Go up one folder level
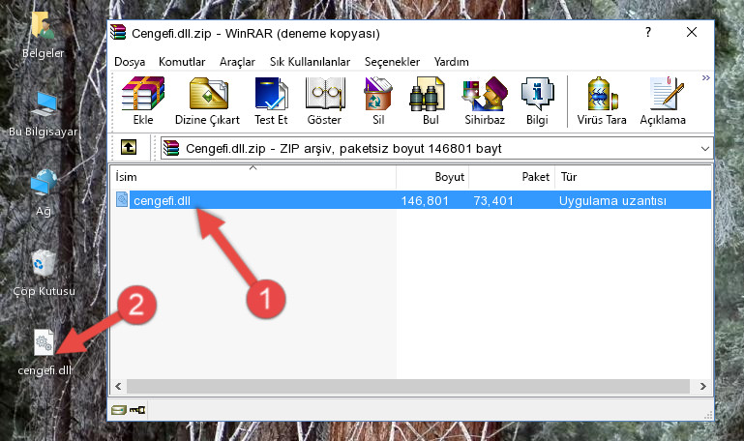Screen dimensions: 744x441 (129, 147)
